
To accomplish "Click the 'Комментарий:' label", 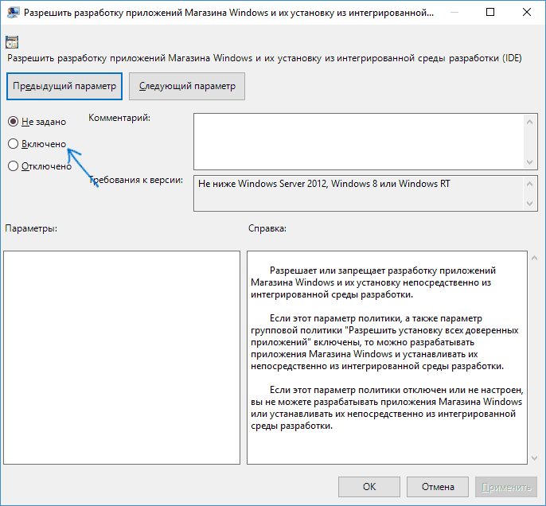I will pos(119,118).
